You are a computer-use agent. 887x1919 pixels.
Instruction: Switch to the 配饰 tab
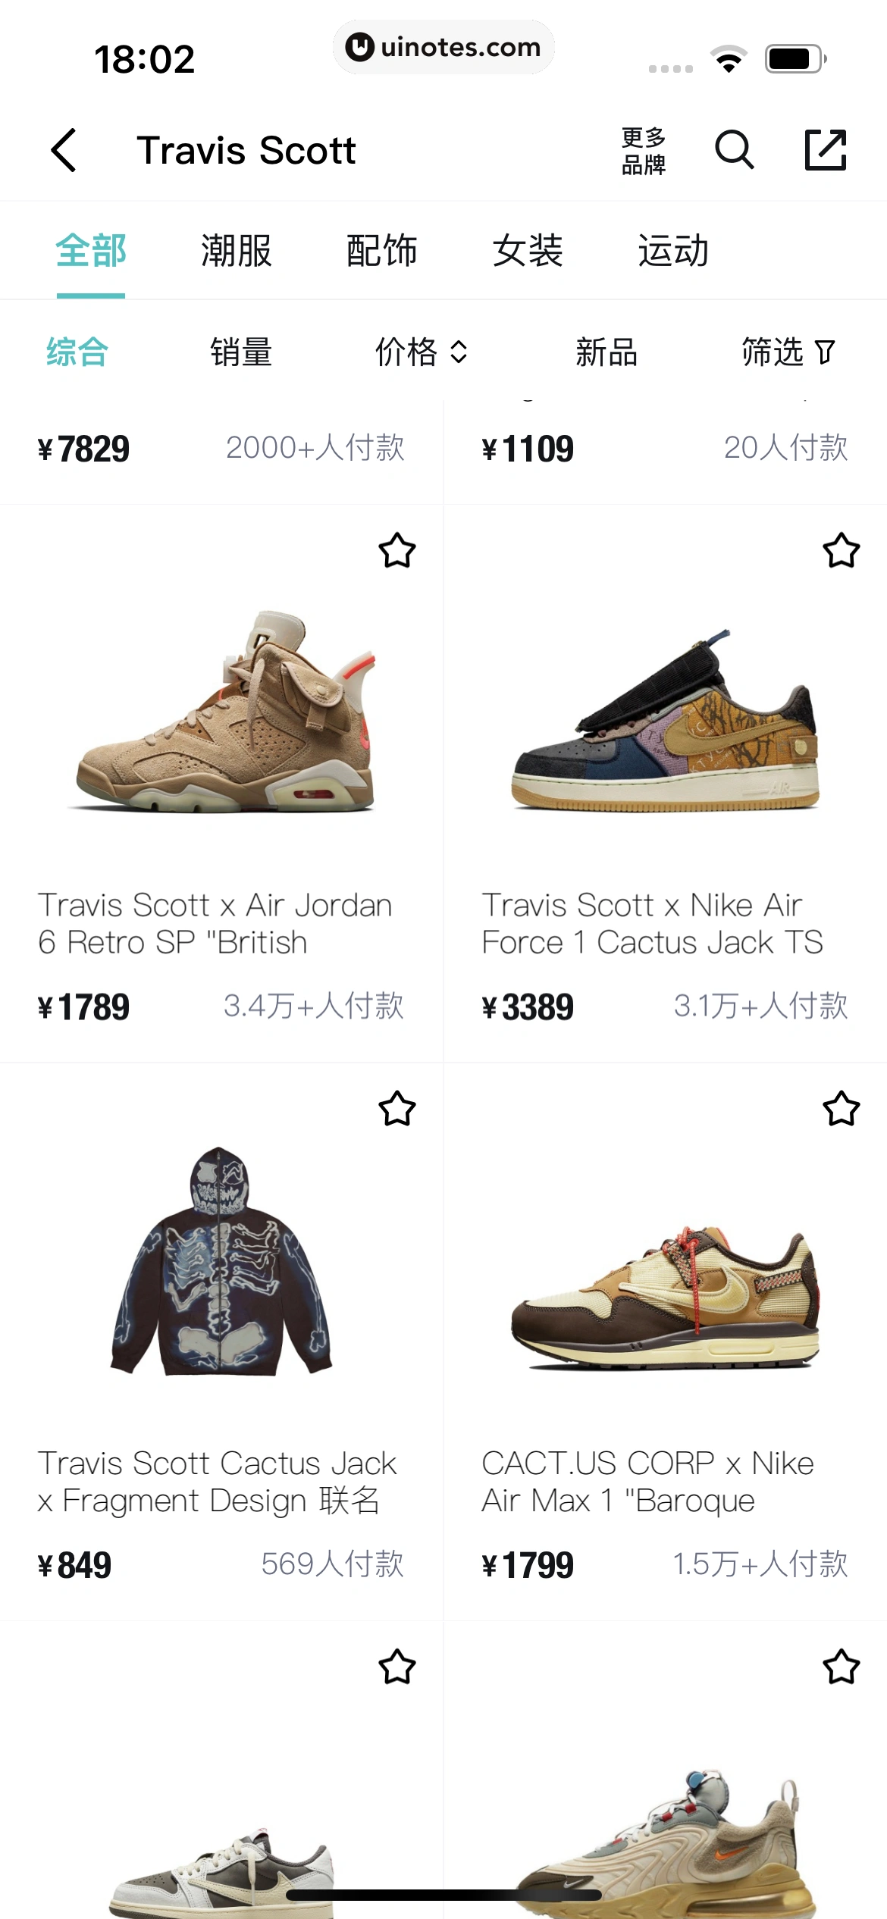coord(382,251)
